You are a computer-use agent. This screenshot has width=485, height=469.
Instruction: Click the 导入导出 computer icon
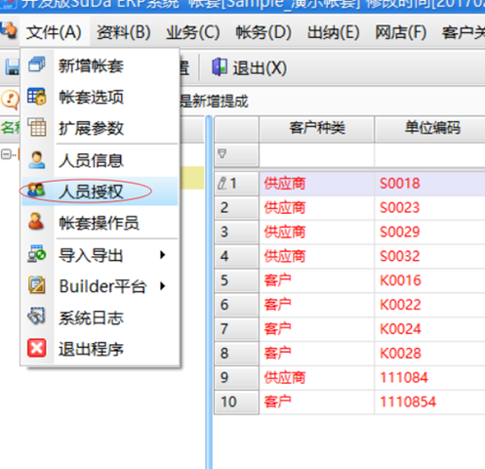(36, 254)
